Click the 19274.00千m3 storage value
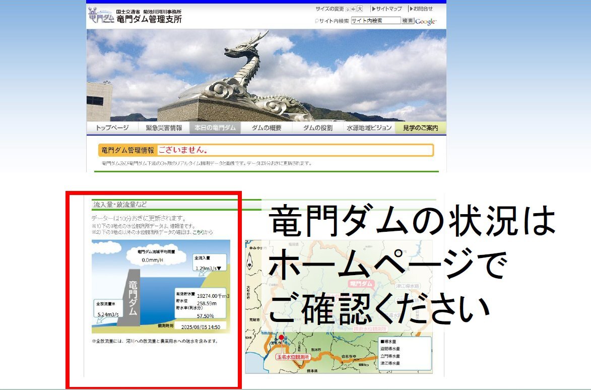This screenshot has width=591, height=390. pyautogui.click(x=213, y=296)
